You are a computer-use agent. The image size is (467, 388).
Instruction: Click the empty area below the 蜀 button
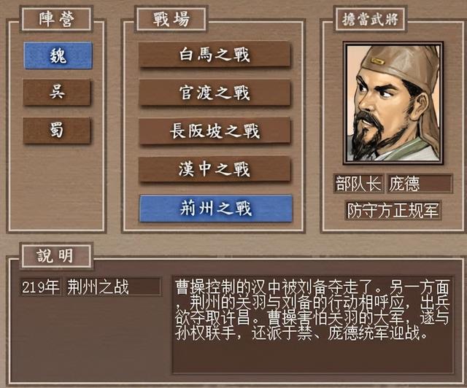pyautogui.click(x=57, y=186)
